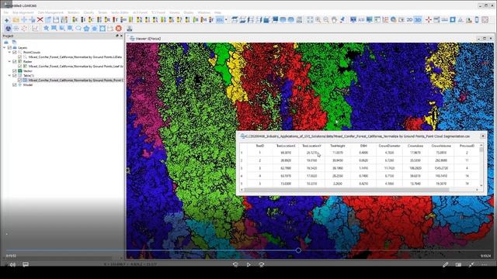
Task: Collapse the Table(1) tree group
Action: (x=9, y=76)
